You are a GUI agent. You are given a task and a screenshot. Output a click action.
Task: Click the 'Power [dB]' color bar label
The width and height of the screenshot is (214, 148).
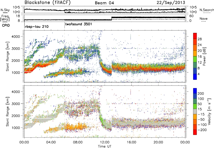tap(204, 56)
